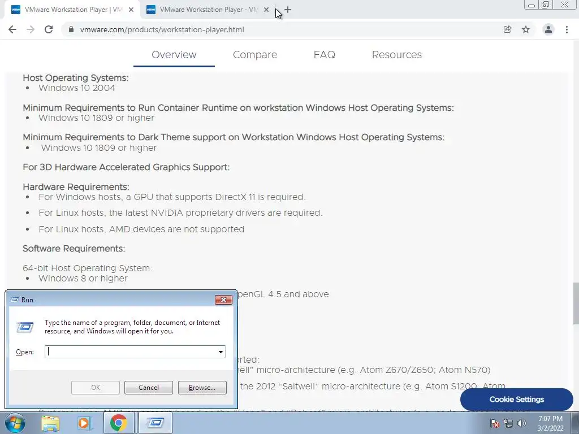Minimize the Chrome window
579x434 pixels.
tap(532, 5)
